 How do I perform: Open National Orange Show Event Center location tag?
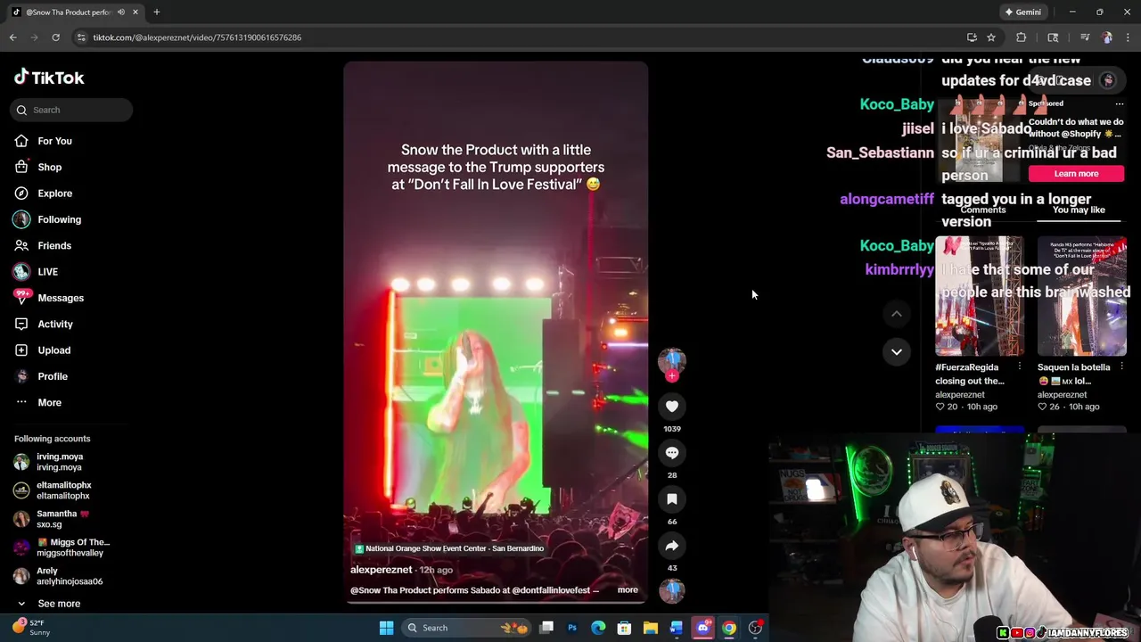tap(449, 548)
